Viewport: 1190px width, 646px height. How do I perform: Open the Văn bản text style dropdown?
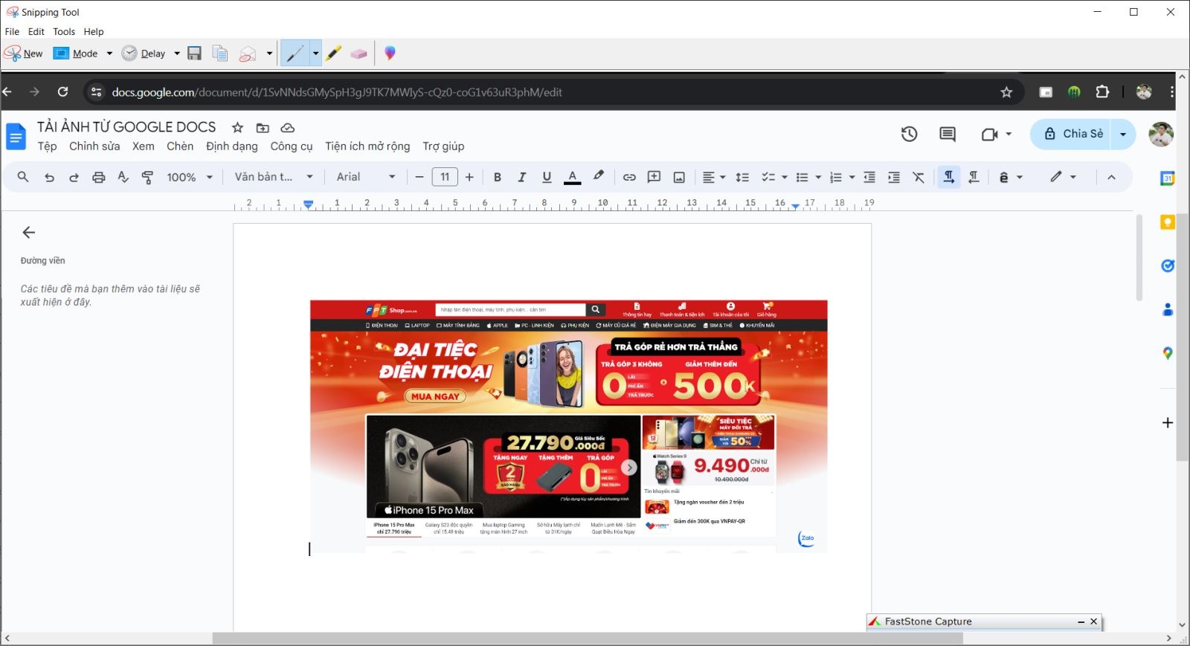[x=274, y=177]
